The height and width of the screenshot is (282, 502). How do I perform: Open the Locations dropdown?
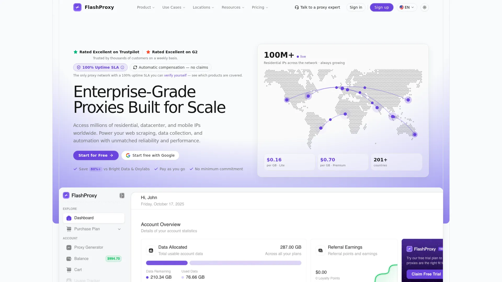(x=203, y=7)
